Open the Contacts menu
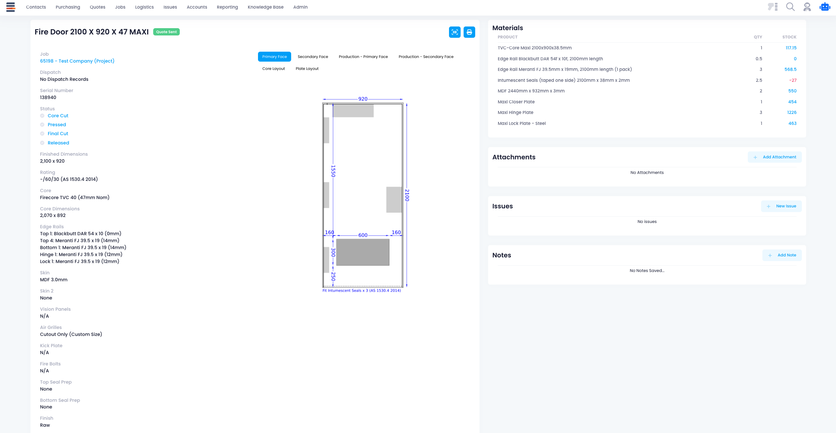This screenshot has height=433, width=836. point(36,7)
